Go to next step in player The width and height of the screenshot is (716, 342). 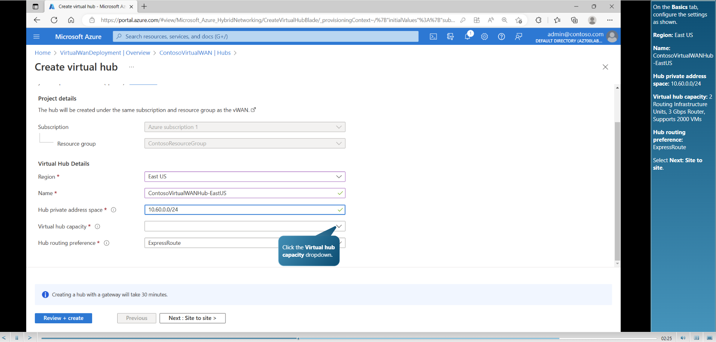30,338
